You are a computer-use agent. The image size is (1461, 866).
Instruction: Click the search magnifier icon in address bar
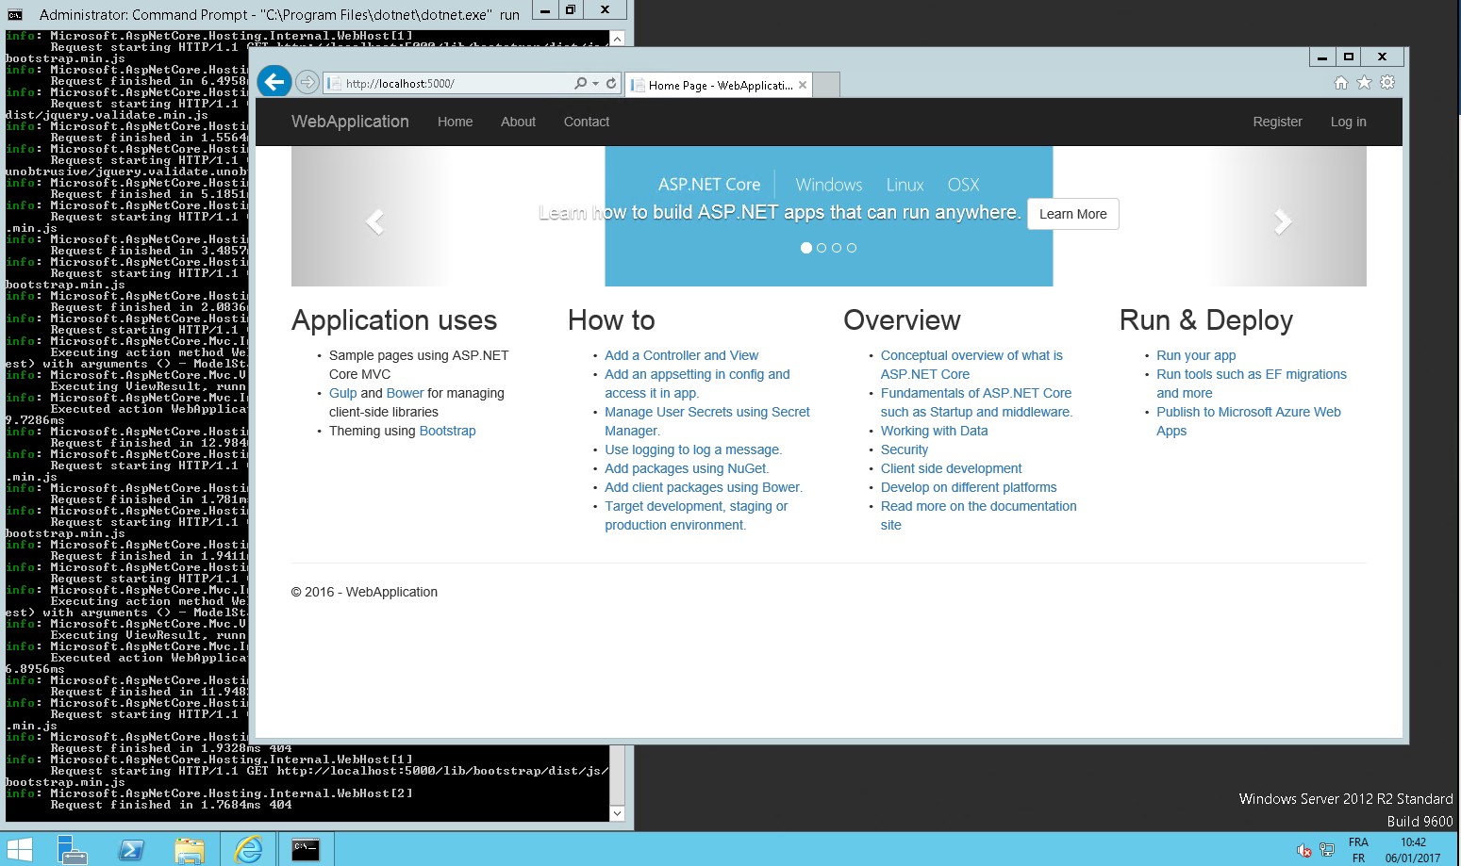tap(580, 83)
